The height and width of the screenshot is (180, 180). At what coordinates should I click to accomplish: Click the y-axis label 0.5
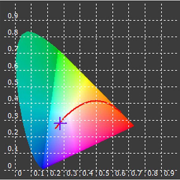tap(13, 82)
